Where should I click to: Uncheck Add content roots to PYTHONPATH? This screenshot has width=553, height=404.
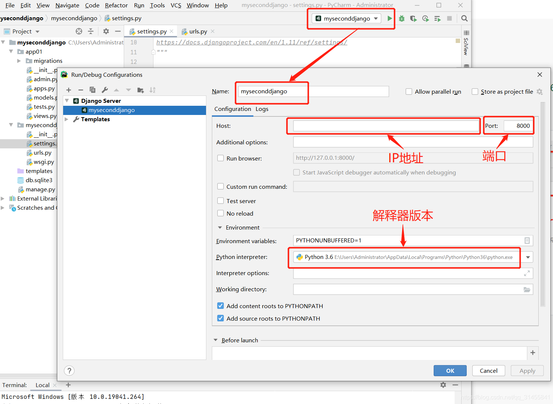[220, 306]
